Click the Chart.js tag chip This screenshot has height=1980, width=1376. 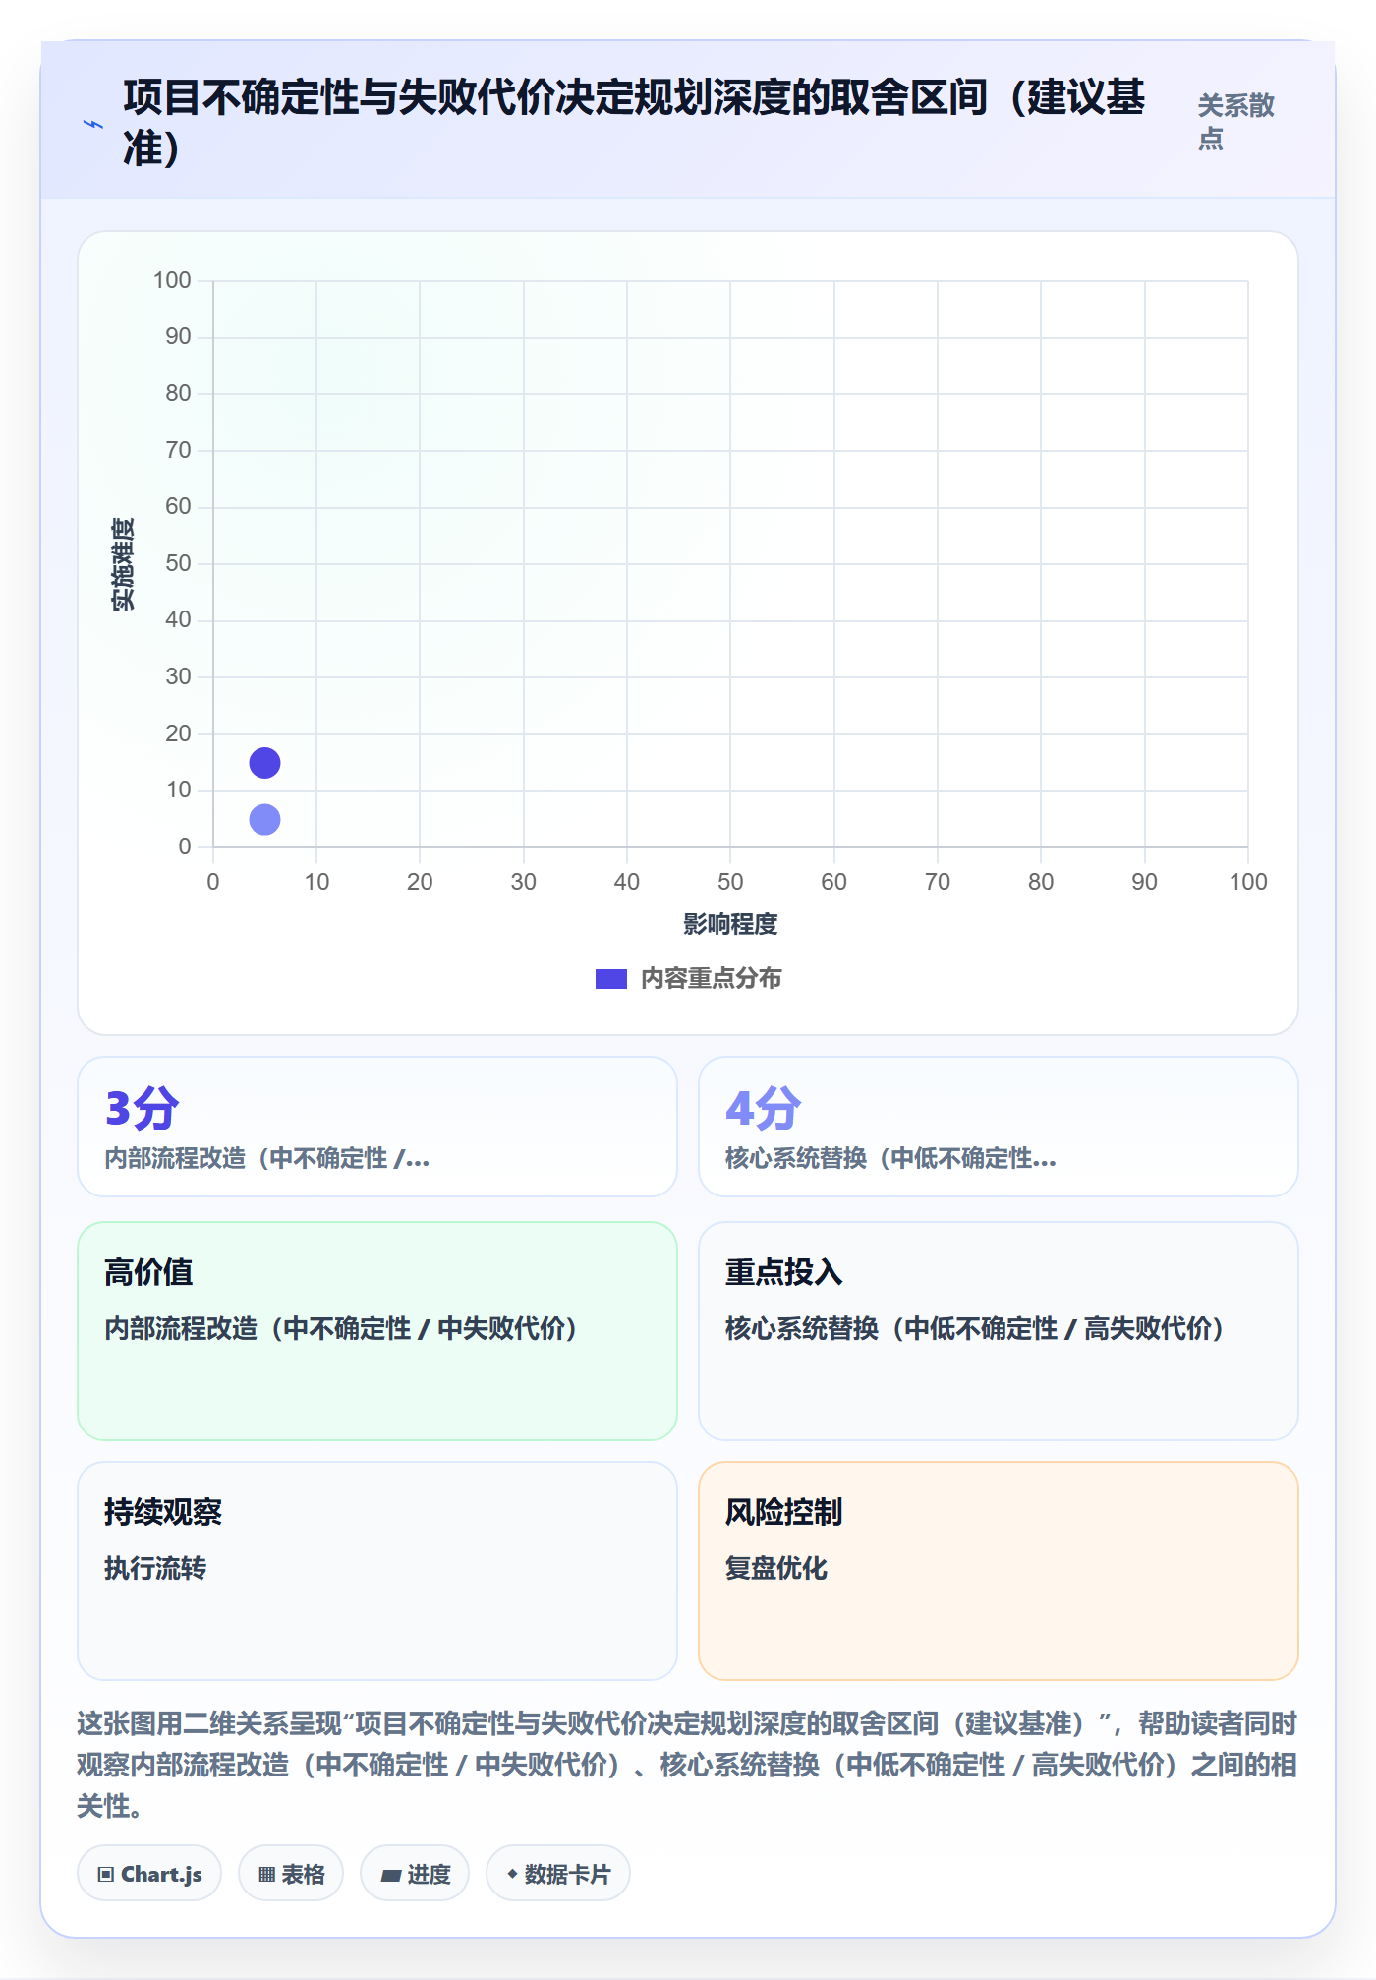point(149,1874)
